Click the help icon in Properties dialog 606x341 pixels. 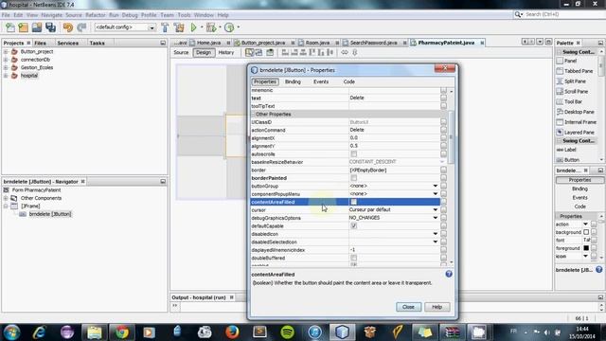click(449, 274)
